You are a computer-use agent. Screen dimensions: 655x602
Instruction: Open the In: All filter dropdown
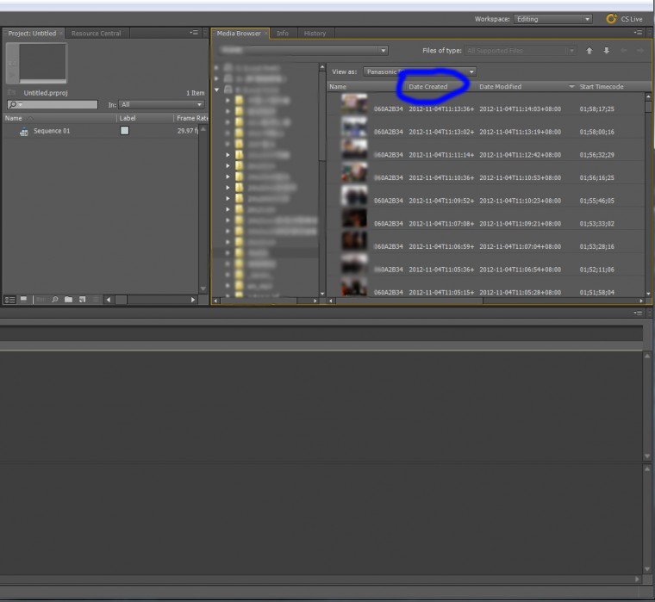[161, 104]
